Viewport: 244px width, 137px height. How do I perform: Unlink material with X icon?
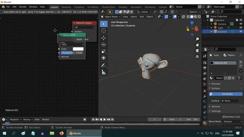click(x=233, y=78)
